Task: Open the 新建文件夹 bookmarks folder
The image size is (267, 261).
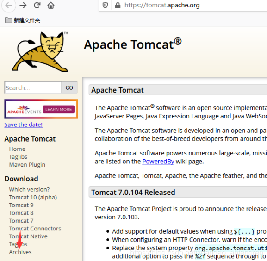Action: pos(23,20)
